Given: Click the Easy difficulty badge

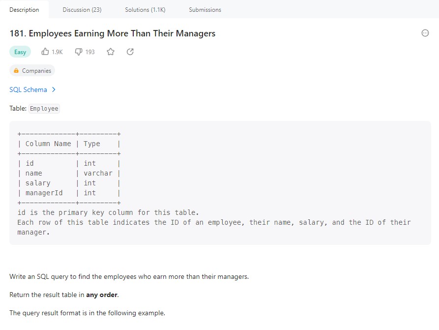Looking at the screenshot, I should tap(20, 52).
